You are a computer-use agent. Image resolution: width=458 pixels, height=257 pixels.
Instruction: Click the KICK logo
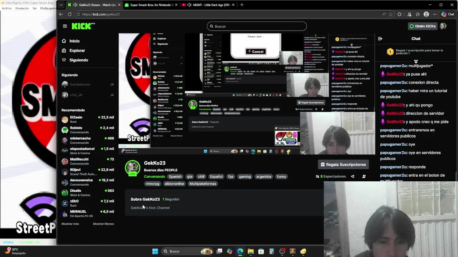[83, 26]
